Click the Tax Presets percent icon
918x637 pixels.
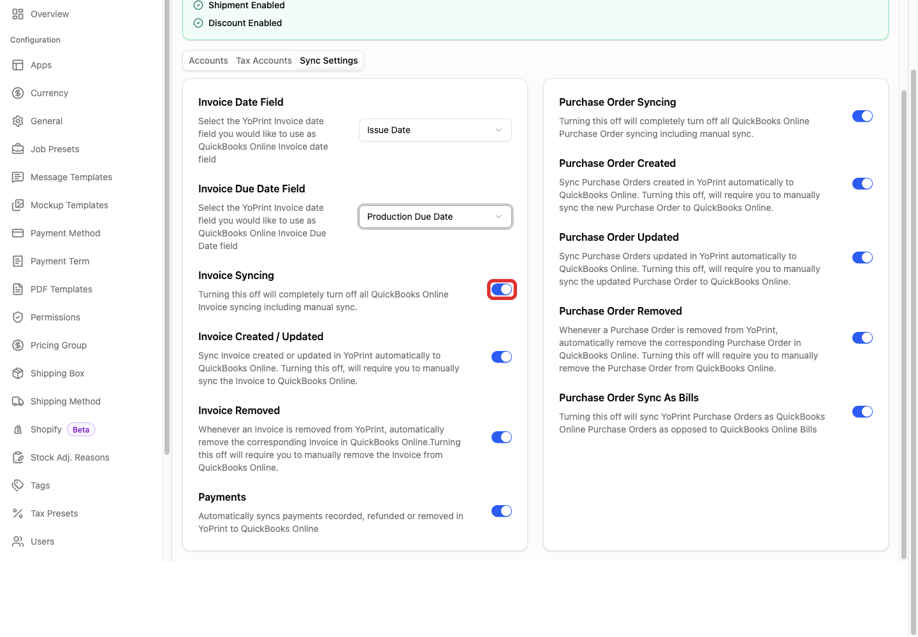pyautogui.click(x=18, y=513)
